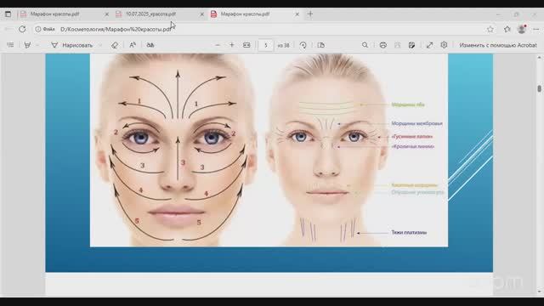
Task: Click the label Кисетные морщины
Action: [415, 185]
